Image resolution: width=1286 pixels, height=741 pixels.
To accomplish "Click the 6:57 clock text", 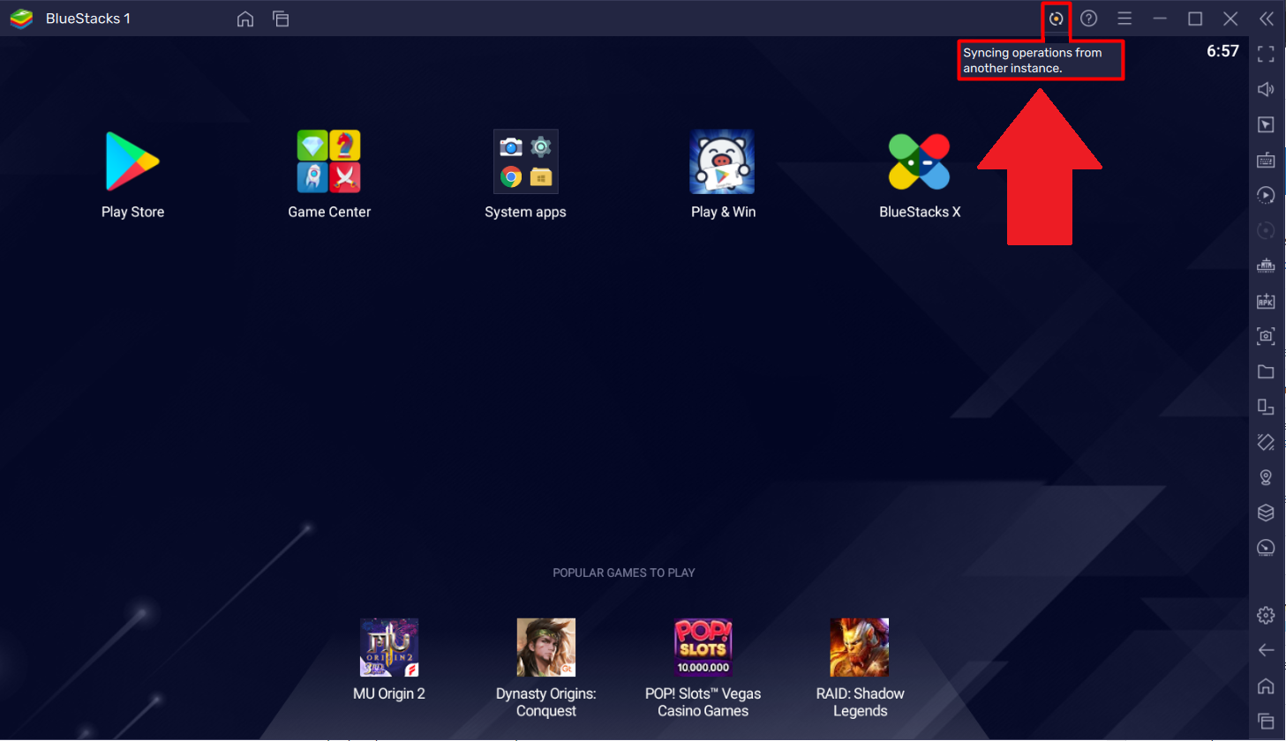I will tap(1222, 51).
